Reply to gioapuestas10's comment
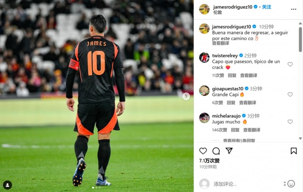 [231, 103]
